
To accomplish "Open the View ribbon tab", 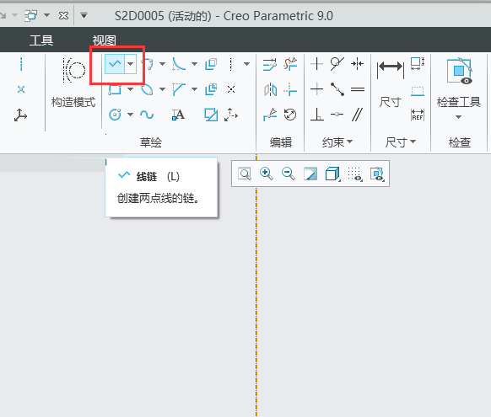I will tap(105, 40).
